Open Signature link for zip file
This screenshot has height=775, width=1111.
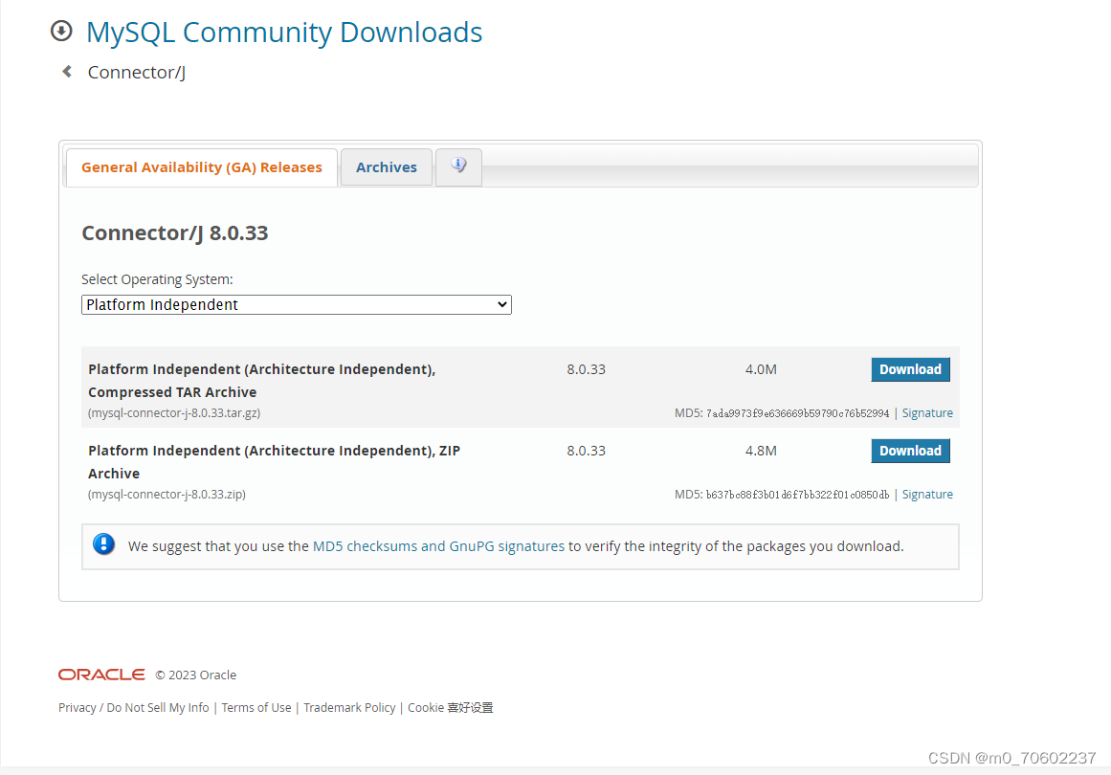click(926, 495)
